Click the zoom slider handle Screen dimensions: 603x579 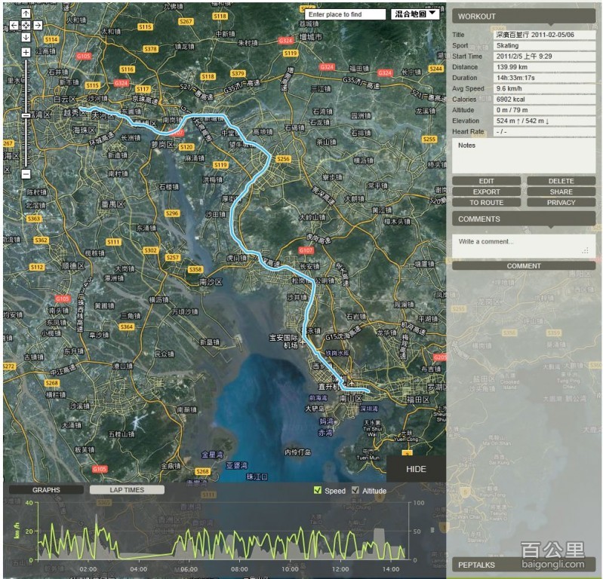click(x=26, y=115)
